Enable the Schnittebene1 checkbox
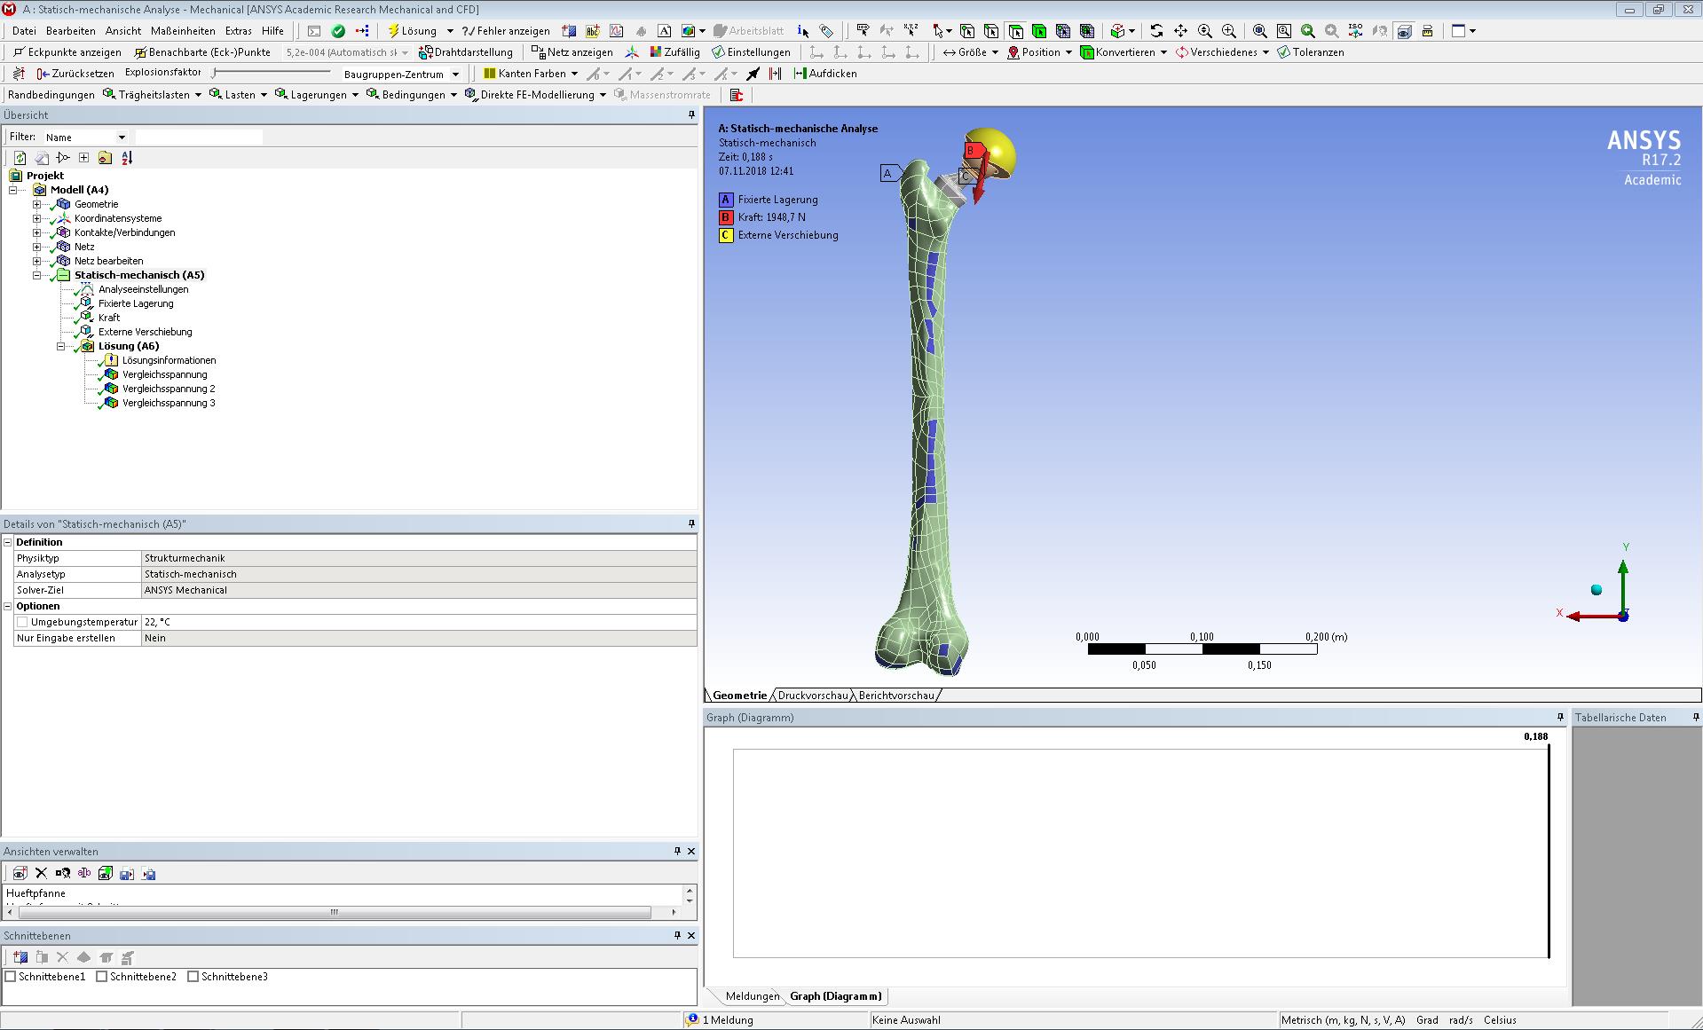 11,977
